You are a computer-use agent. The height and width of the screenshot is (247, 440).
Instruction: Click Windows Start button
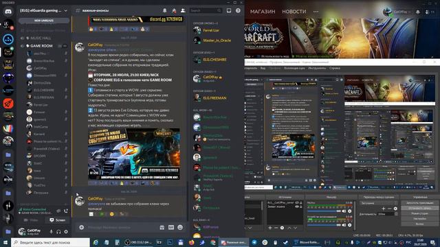click(x=5, y=242)
